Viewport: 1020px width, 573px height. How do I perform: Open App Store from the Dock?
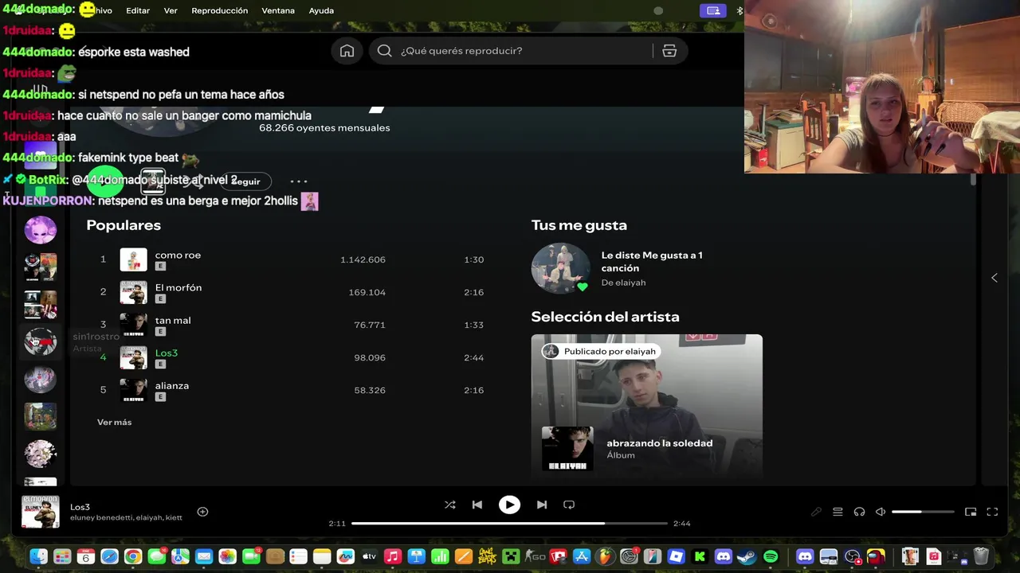tap(582, 556)
